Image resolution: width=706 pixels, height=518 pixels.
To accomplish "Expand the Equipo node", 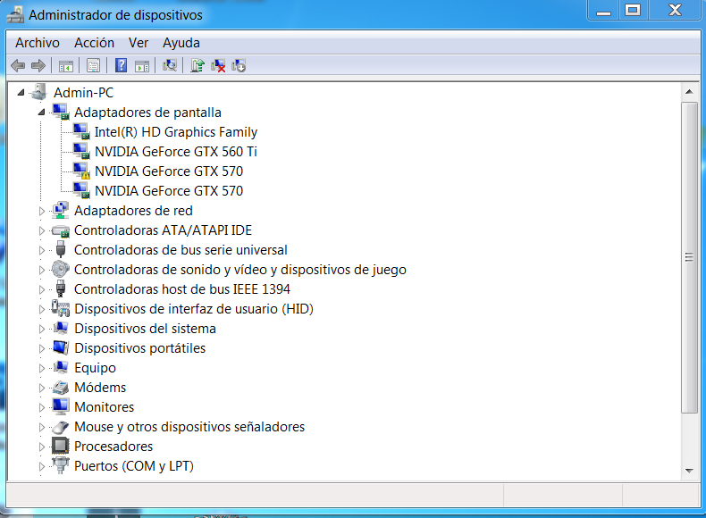I will [42, 368].
